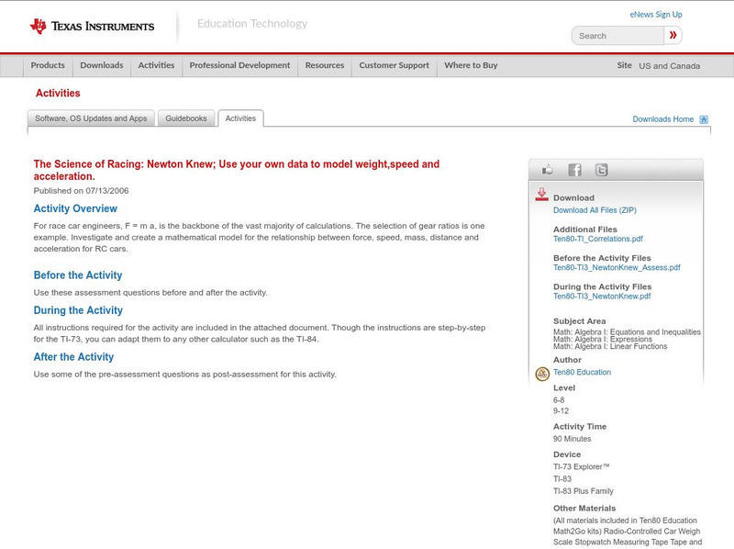Open the Products menu
Image resolution: width=734 pixels, height=549 pixels.
(48, 65)
